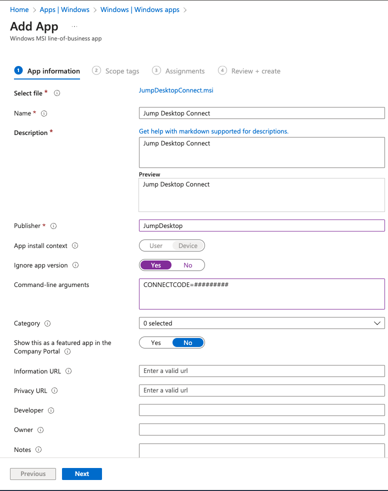Open the Select file info icon
This screenshot has height=491, width=388.
56,93
